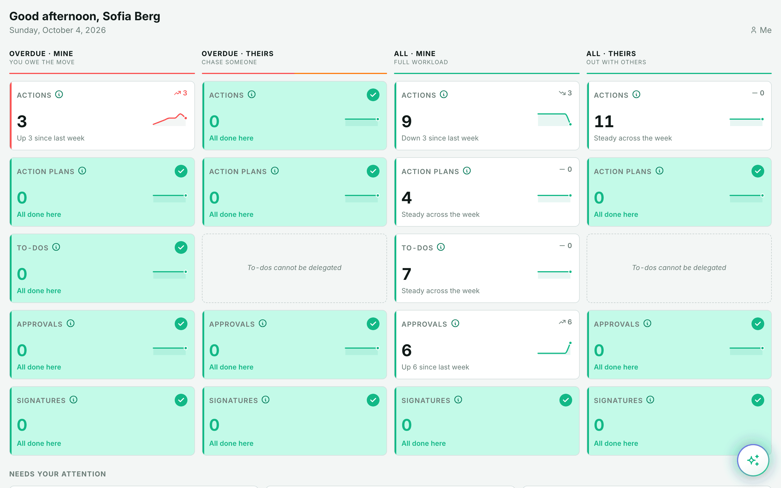Click sparkline chart on All Mine Approvals

pyautogui.click(x=555, y=349)
